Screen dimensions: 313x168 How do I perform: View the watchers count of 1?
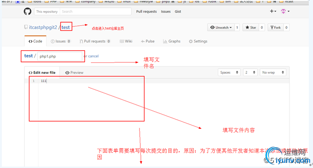pyautogui.click(x=237, y=27)
